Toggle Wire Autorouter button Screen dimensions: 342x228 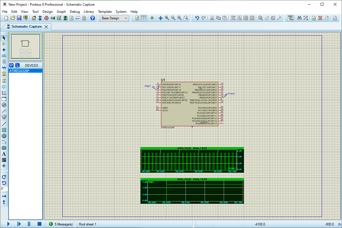tap(290, 18)
